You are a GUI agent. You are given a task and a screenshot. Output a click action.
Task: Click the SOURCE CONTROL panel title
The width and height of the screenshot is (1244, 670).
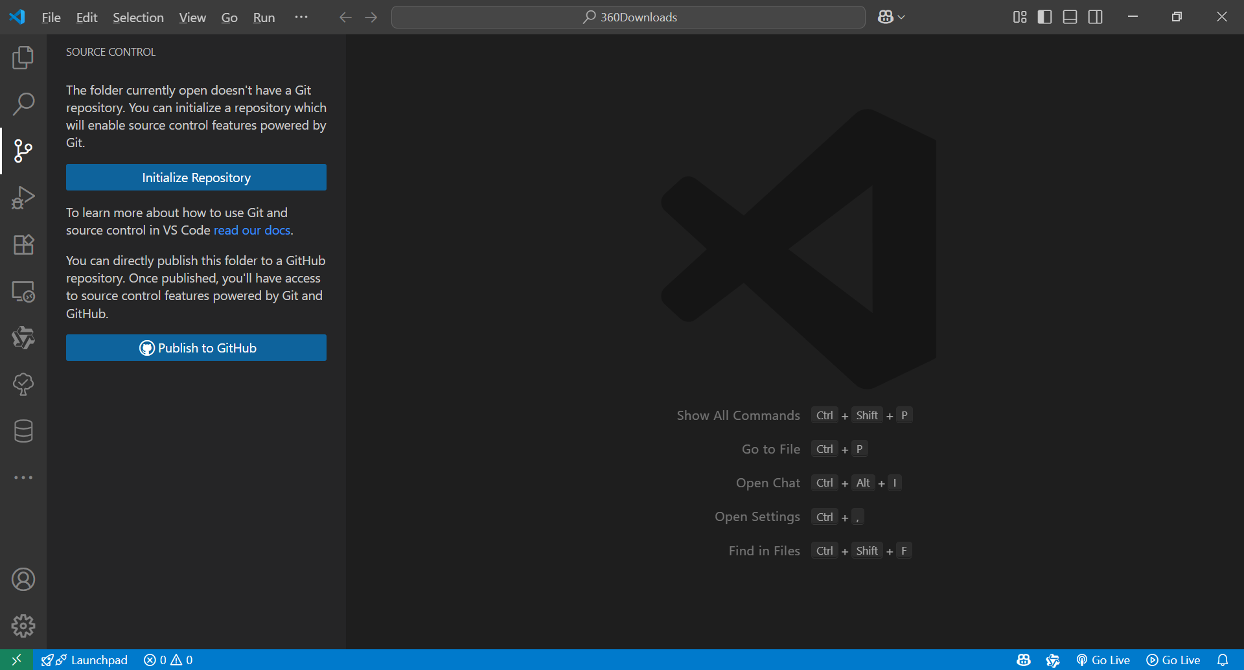coord(111,52)
